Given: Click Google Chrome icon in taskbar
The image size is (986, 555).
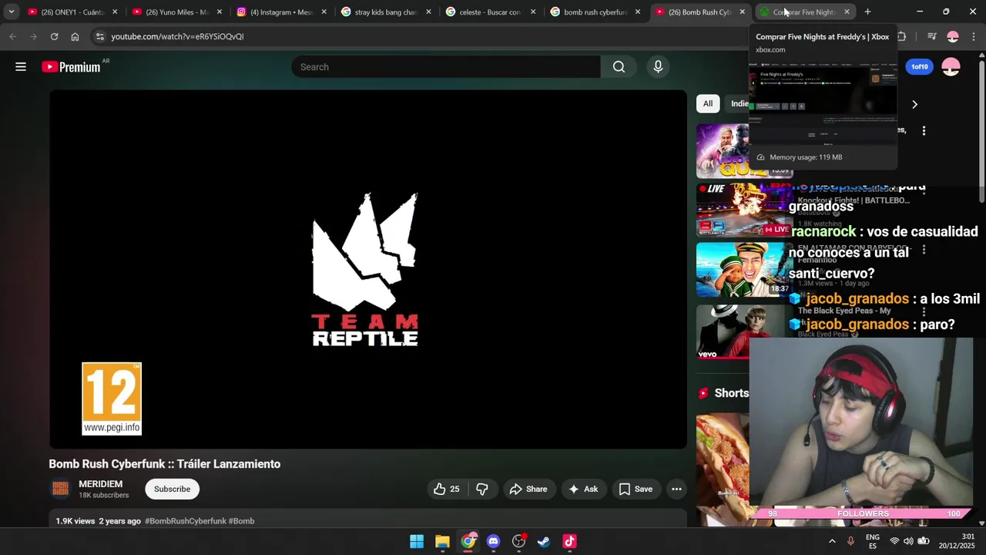Looking at the screenshot, I should (x=468, y=541).
